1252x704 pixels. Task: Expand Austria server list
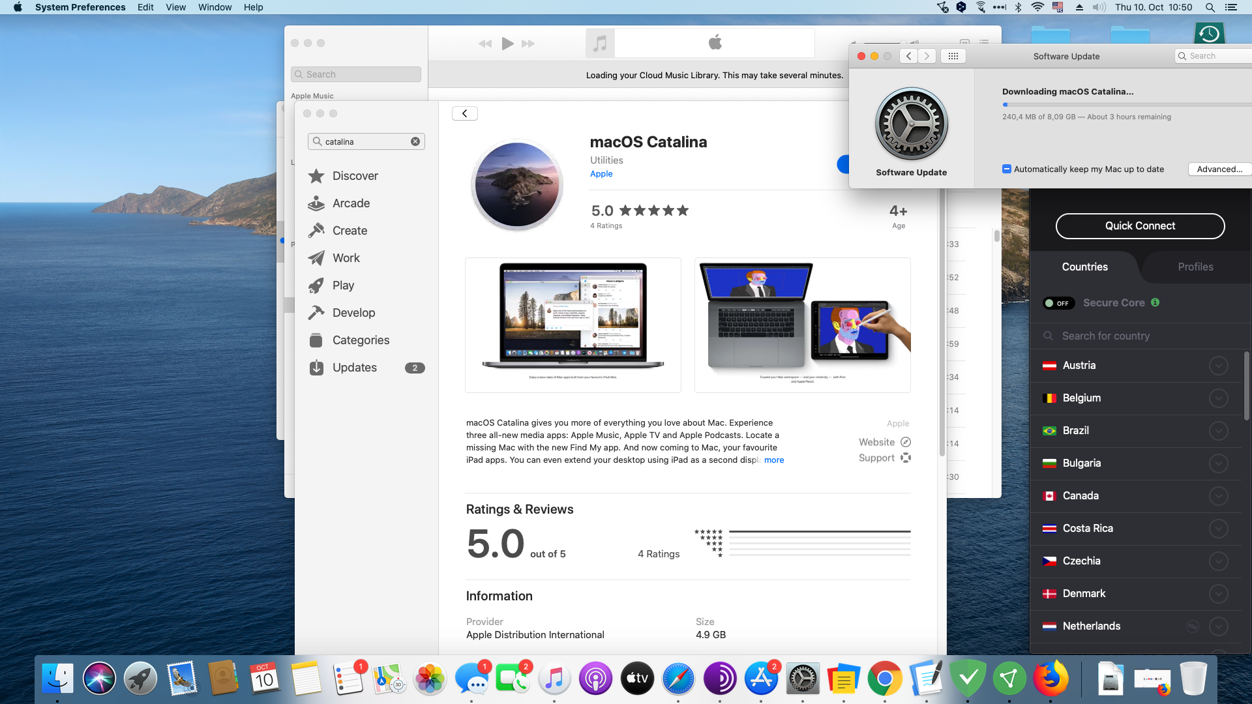[x=1218, y=366]
